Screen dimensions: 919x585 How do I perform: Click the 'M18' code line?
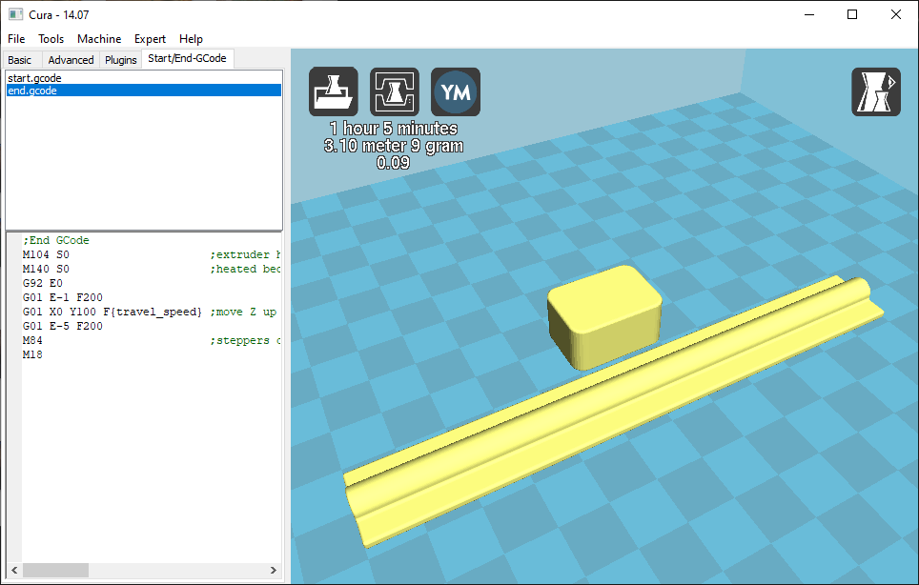coord(32,354)
